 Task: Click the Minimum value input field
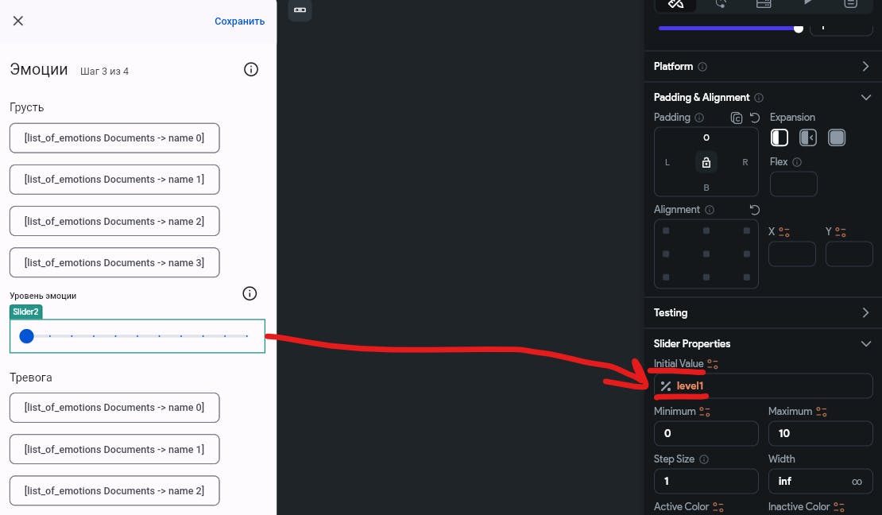(x=706, y=433)
